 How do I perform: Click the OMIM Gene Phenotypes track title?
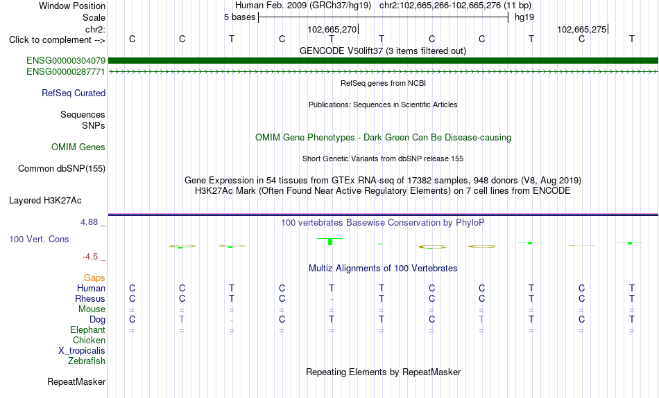(383, 138)
